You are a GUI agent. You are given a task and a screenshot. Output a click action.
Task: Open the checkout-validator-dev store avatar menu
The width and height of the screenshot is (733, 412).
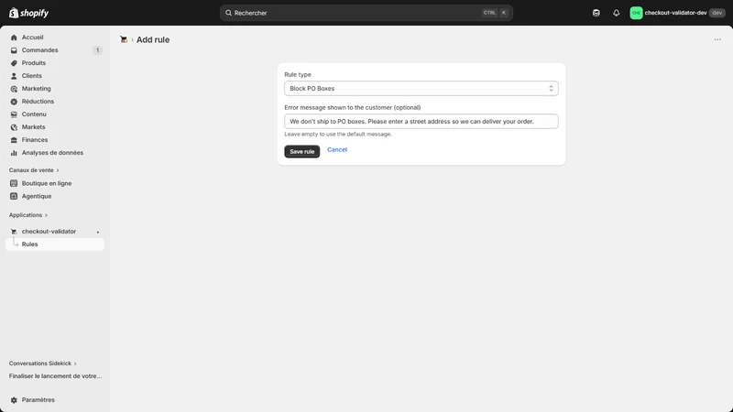pos(636,13)
